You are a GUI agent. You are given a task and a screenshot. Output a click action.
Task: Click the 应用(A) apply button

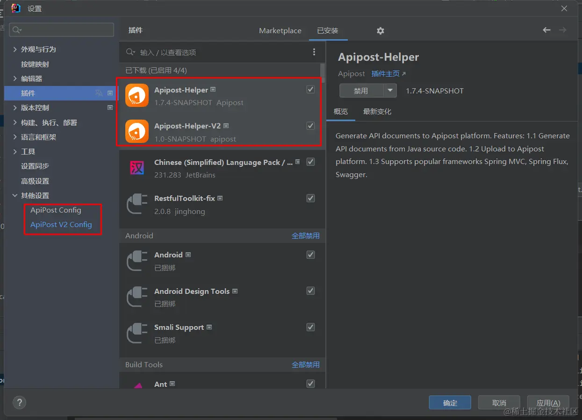548,403
